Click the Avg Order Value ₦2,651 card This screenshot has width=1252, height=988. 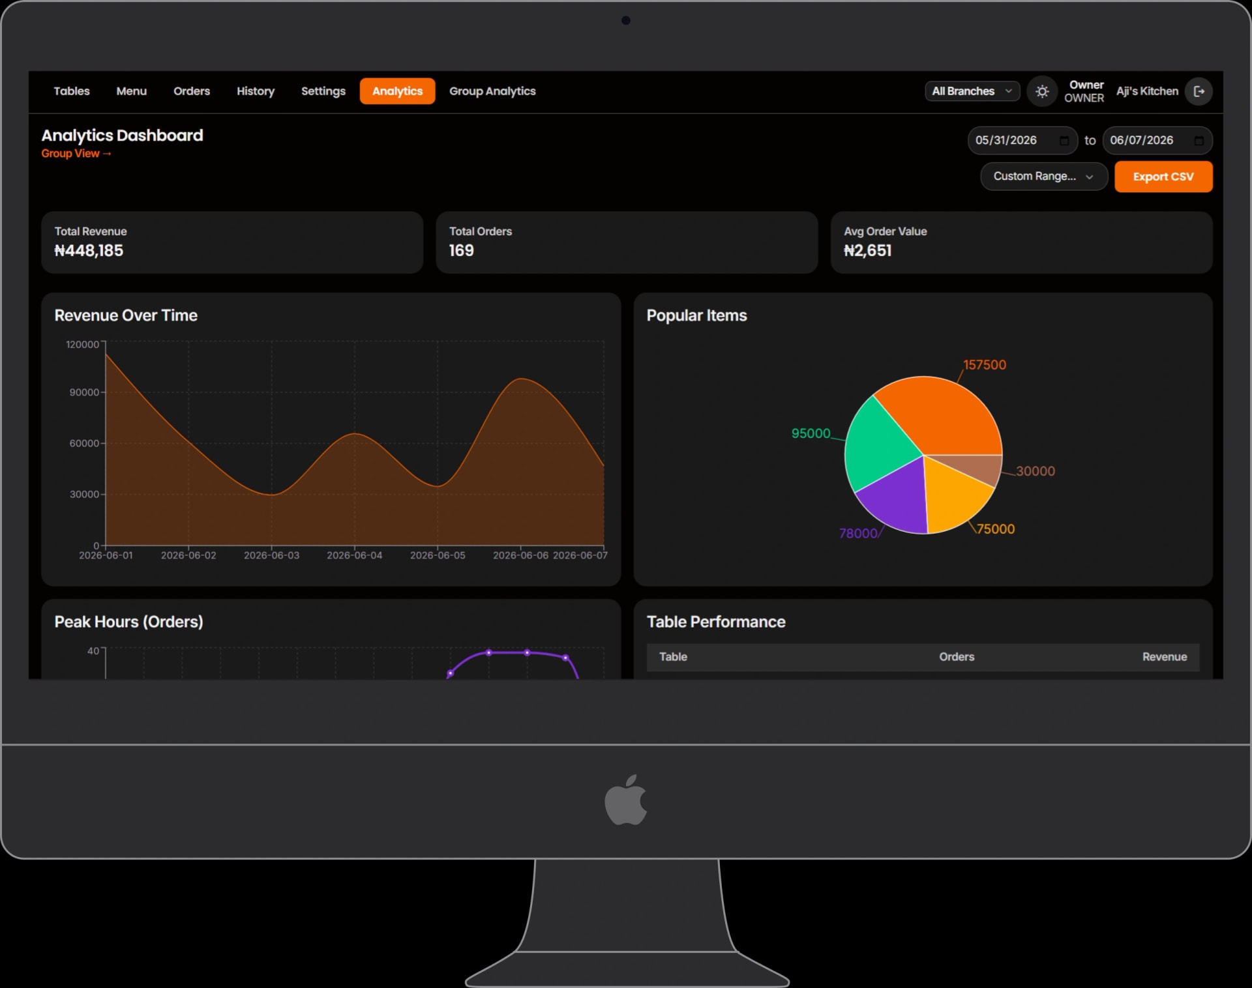tap(1022, 242)
